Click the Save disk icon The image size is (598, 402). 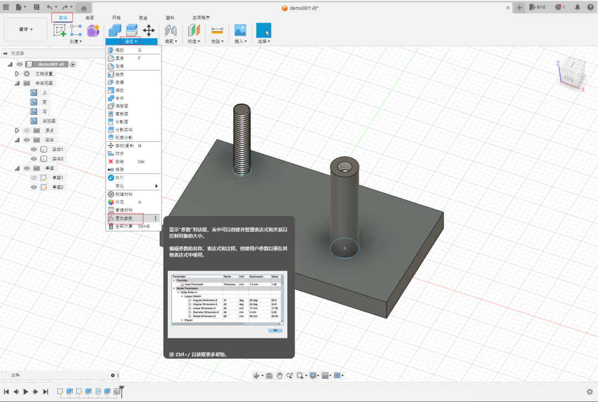click(37, 7)
